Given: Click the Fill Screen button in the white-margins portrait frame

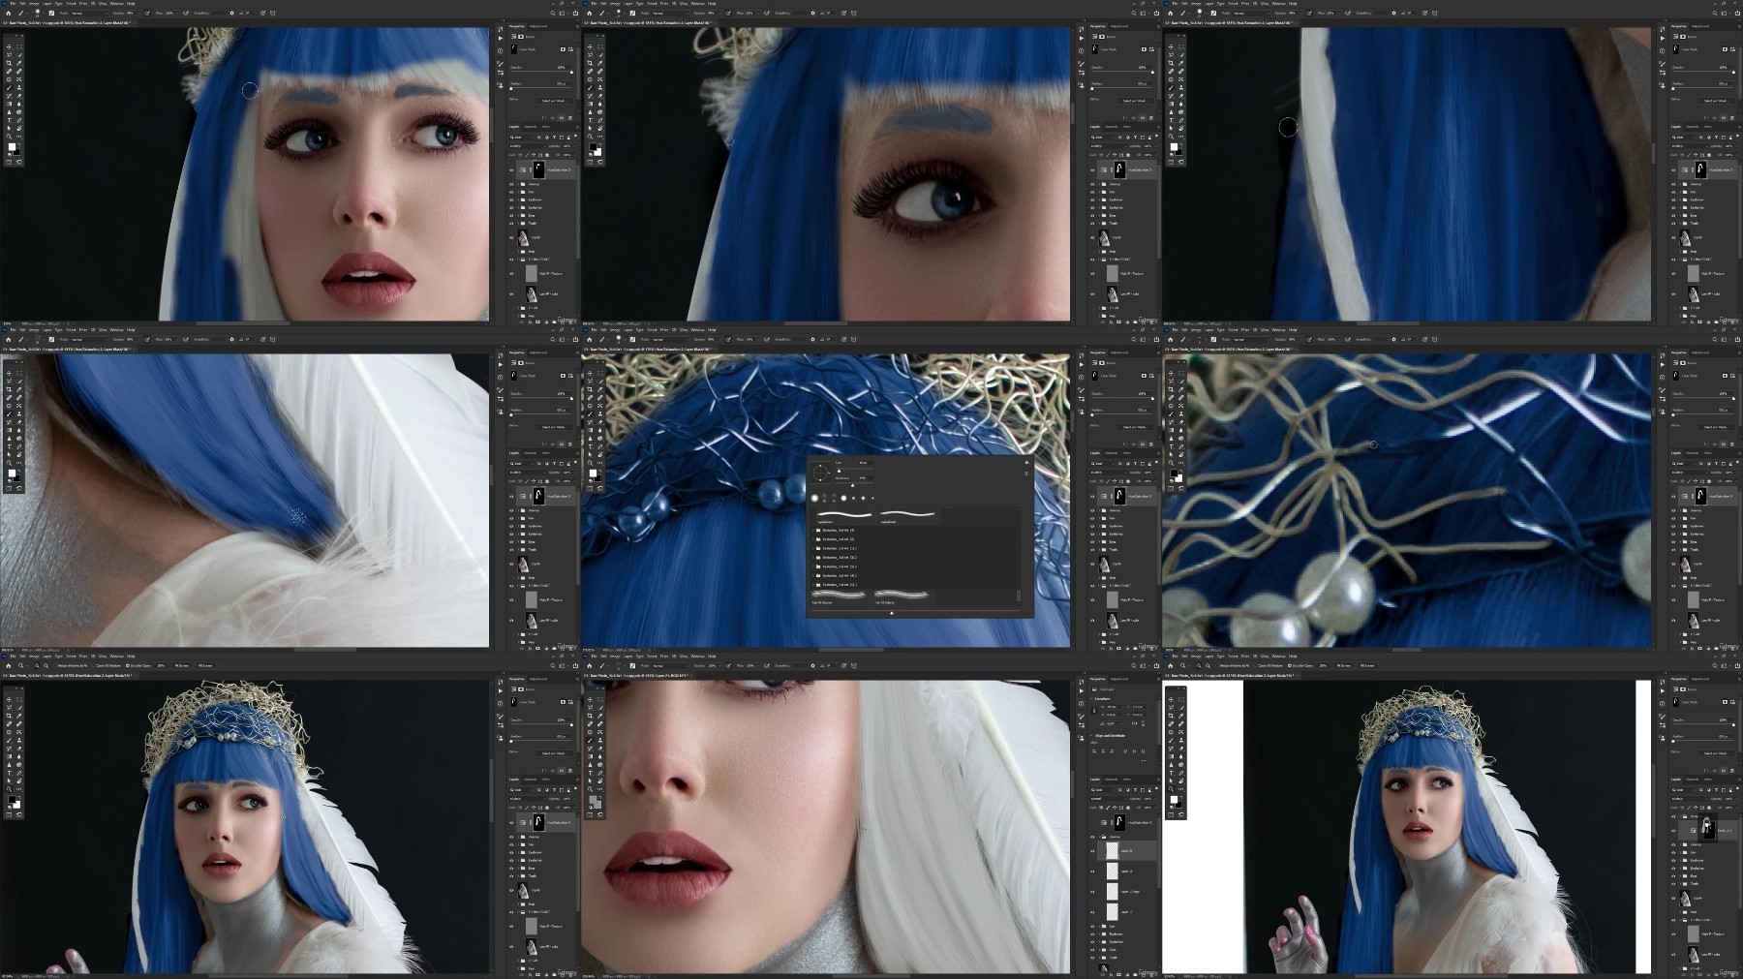Looking at the screenshot, I should point(1367,666).
